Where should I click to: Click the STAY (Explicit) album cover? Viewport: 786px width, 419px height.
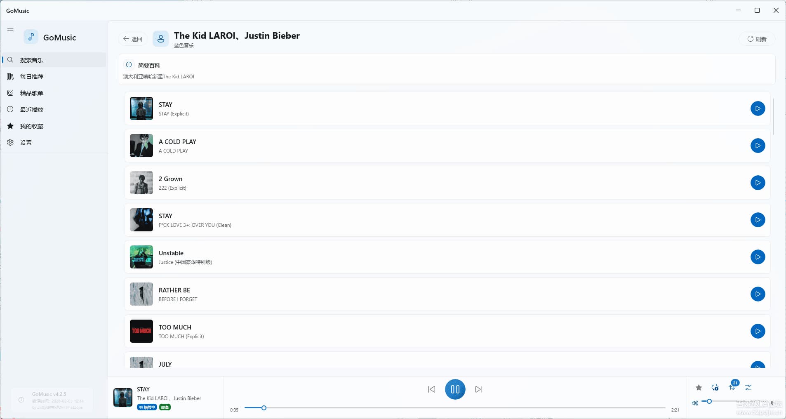click(x=141, y=108)
